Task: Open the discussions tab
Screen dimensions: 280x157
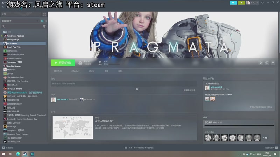Action: click(92, 71)
